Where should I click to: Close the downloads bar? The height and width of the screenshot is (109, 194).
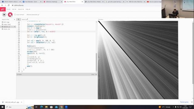click(x=192, y=102)
